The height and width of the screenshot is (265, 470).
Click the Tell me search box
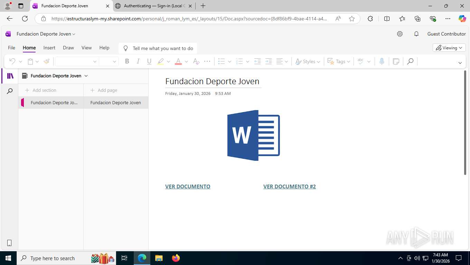(158, 48)
